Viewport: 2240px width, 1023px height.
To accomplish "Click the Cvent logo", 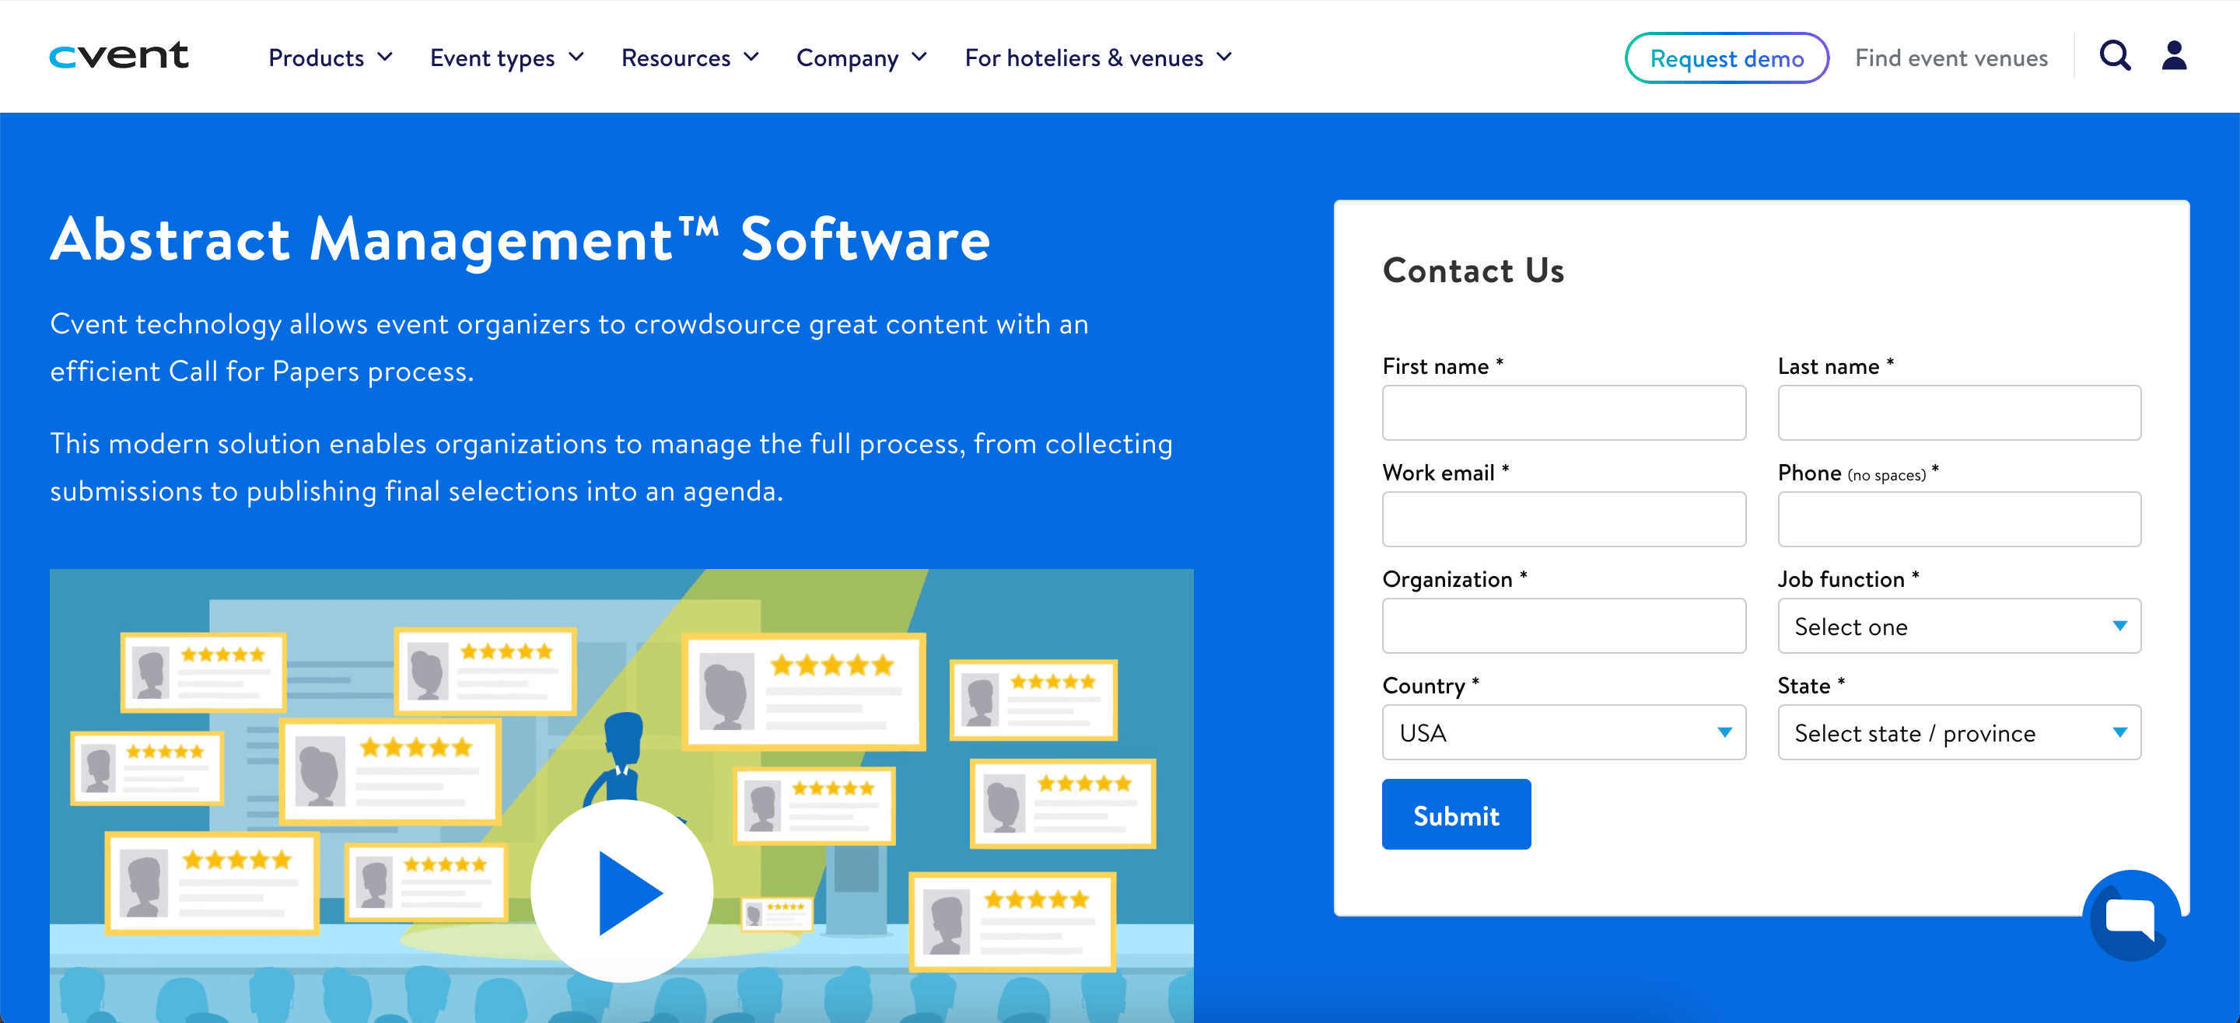I will [x=119, y=56].
